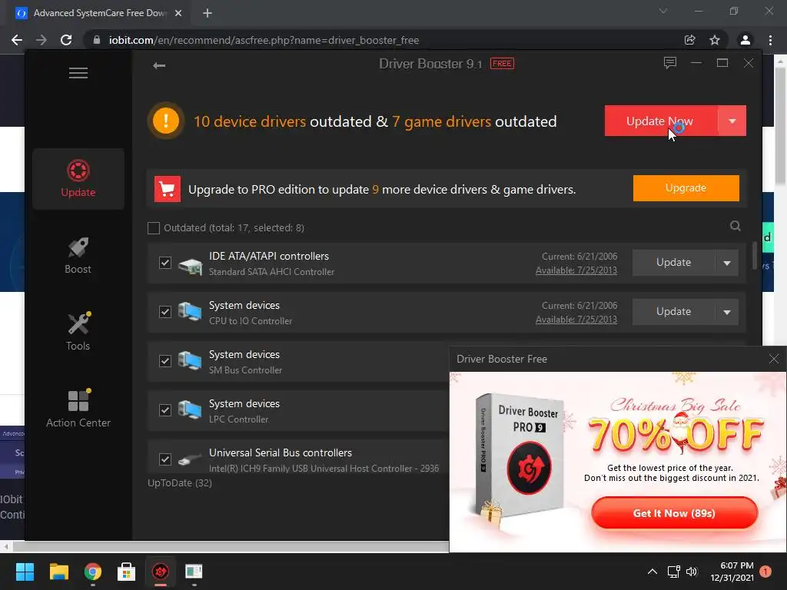Click the orange Upgrade button
787x590 pixels.
tap(686, 188)
